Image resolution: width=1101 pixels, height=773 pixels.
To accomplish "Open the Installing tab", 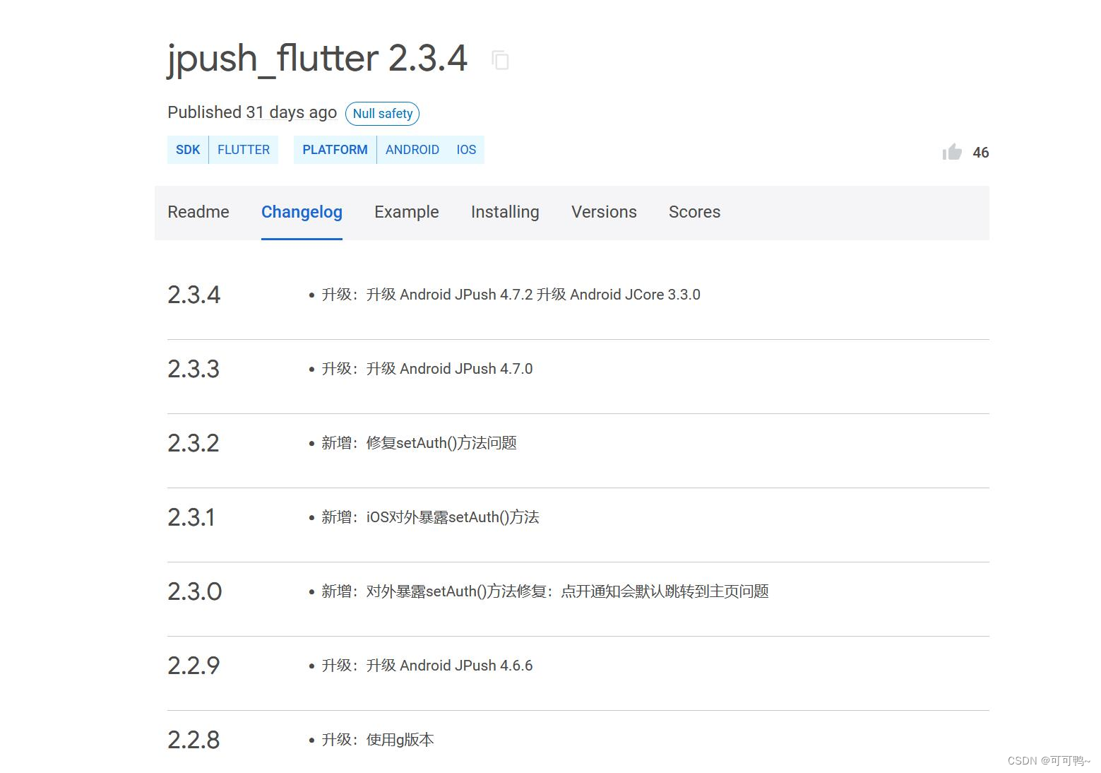I will [505, 212].
